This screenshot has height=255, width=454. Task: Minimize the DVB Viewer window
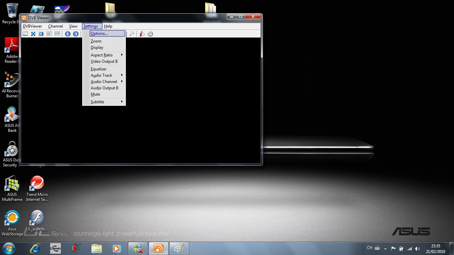coord(231,16)
